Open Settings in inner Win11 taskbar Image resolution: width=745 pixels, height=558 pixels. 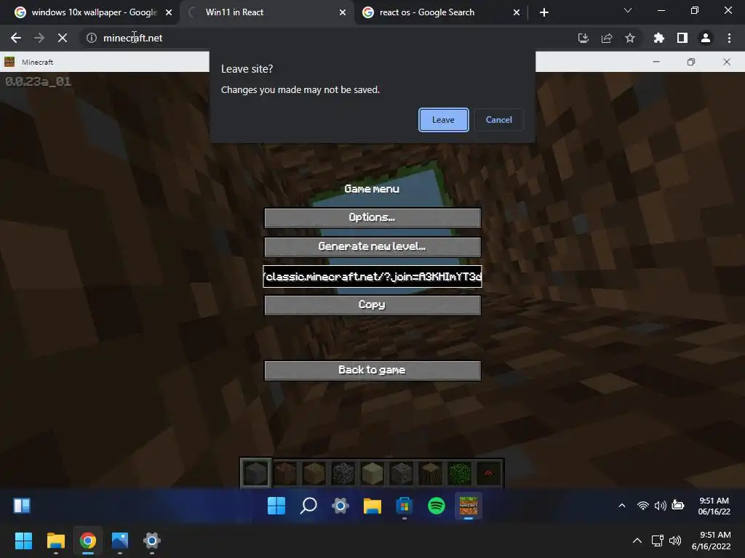point(340,506)
